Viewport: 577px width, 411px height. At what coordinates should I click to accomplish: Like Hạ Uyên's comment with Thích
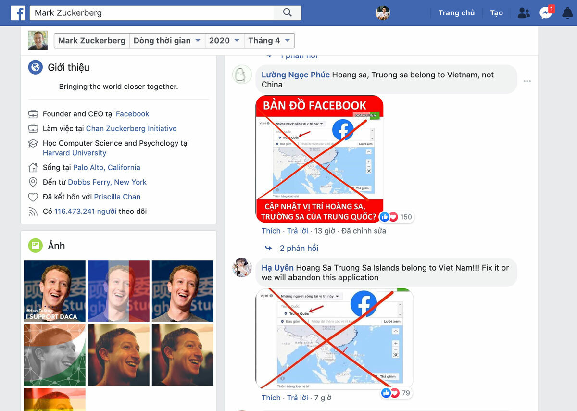(x=271, y=398)
